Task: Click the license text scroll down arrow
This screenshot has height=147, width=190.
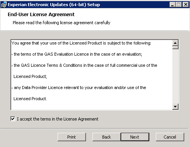Action: (175, 106)
